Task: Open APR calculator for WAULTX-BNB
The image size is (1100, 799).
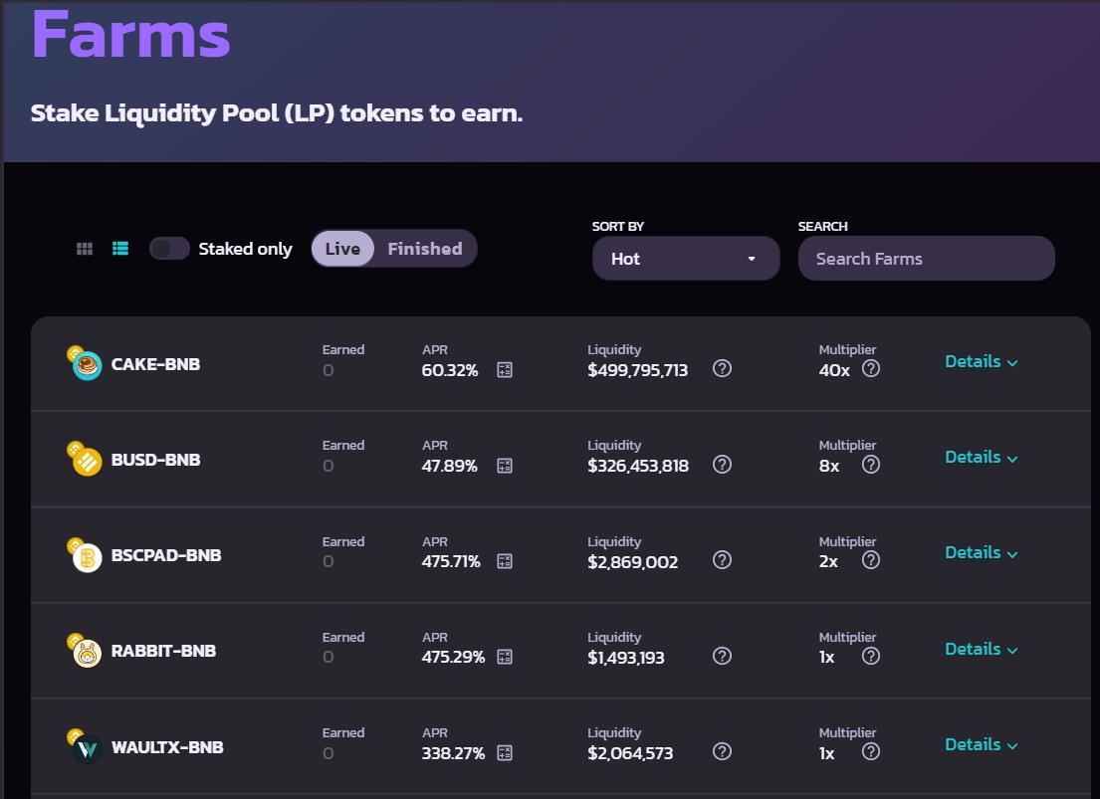Action: point(505,753)
